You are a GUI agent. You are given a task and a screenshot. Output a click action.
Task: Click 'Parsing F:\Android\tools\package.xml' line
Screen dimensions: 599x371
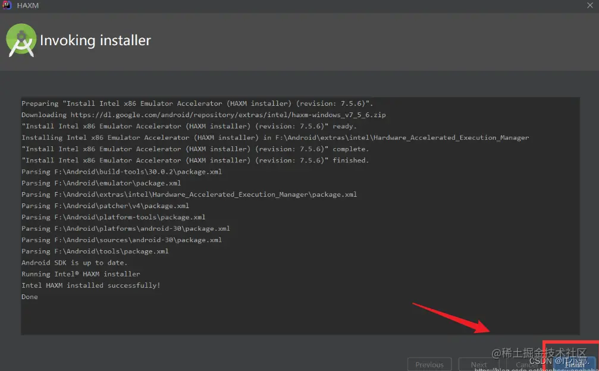[x=95, y=251]
